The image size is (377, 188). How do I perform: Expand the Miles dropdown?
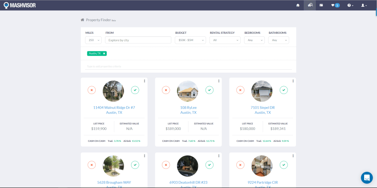pyautogui.click(x=93, y=40)
